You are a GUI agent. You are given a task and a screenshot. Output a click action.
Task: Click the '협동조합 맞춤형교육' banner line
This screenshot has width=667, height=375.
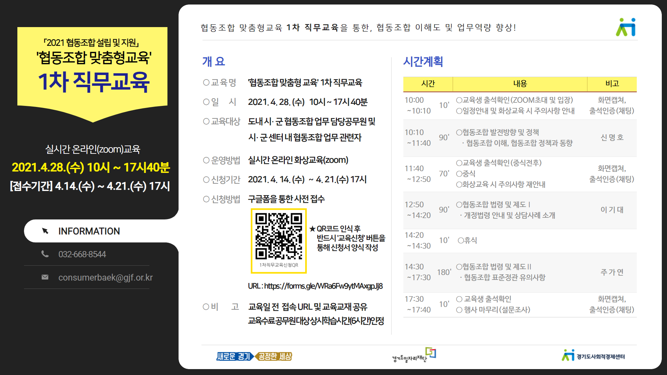coord(93,57)
